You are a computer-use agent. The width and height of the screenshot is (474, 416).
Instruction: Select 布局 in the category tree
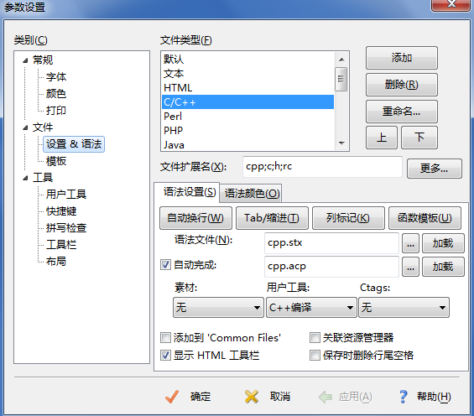pyautogui.click(x=56, y=262)
